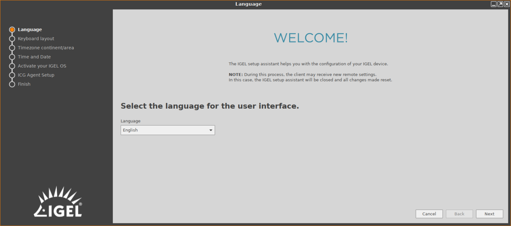The height and width of the screenshot is (226, 511).
Task: Select the Keyboard layout step label
Action: (36, 39)
